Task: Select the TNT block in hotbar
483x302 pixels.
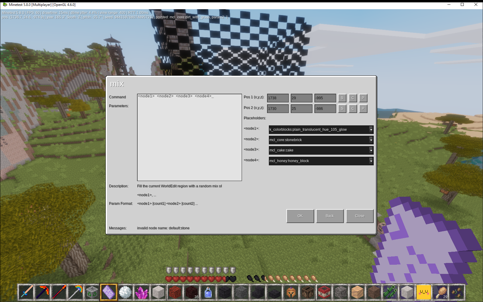Action: pos(324,292)
